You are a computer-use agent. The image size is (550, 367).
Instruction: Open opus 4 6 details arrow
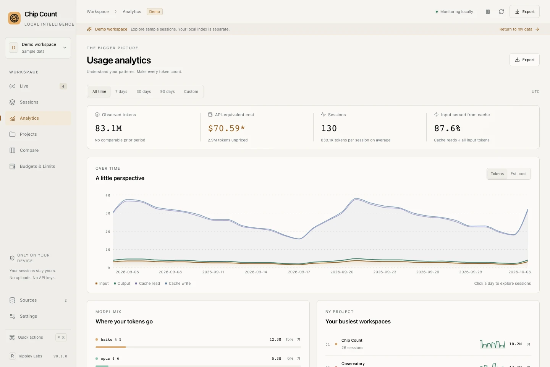coord(299,359)
